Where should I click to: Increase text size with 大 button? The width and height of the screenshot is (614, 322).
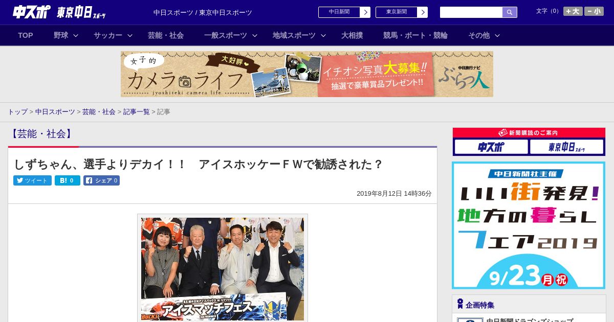tap(573, 11)
